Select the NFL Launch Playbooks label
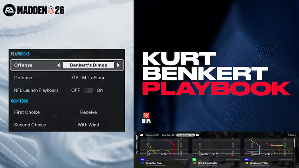 (36, 90)
